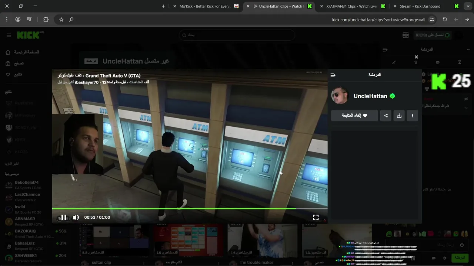Open the sultan clip thumbnail
This screenshot has height=266, width=474.
[114, 240]
